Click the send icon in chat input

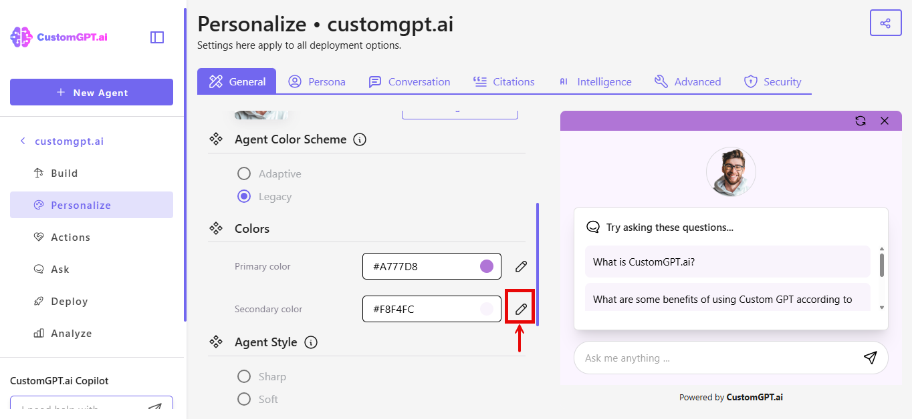tap(870, 358)
